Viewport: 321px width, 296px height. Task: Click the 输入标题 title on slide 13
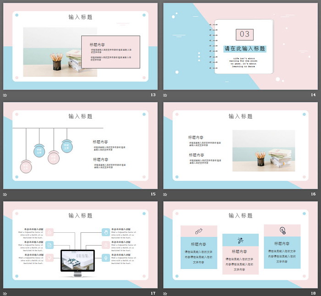80,17
